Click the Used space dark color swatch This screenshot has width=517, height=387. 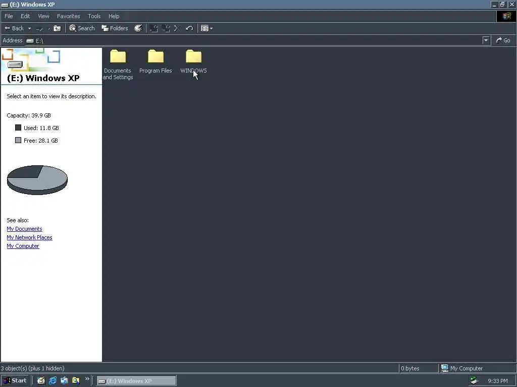click(18, 127)
